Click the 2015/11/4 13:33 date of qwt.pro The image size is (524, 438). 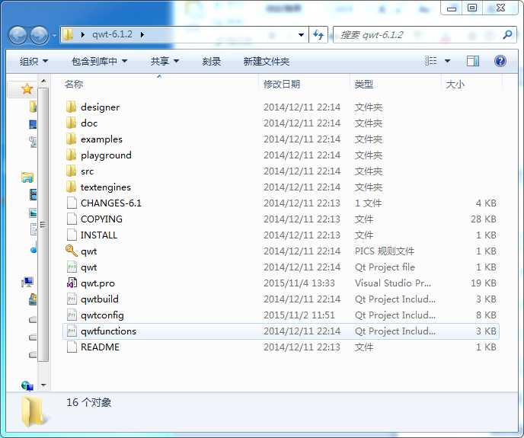(x=299, y=283)
